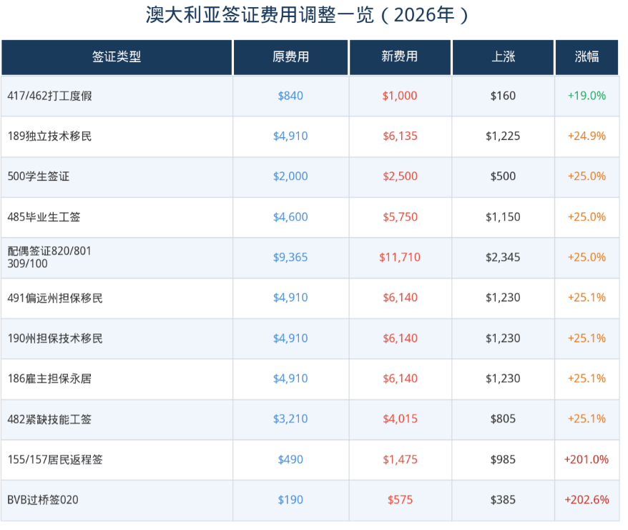Click the 签证类型 column header
The width and height of the screenshot is (628, 530).
117,57
